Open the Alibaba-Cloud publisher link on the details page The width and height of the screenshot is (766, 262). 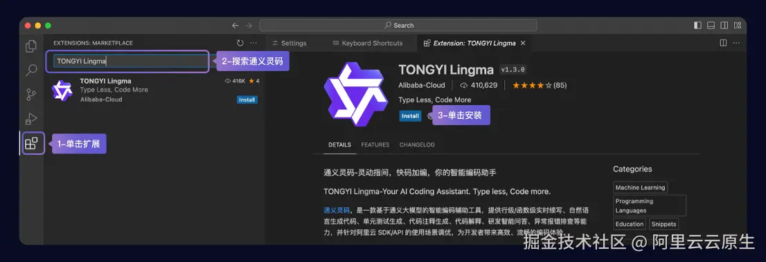(x=422, y=85)
